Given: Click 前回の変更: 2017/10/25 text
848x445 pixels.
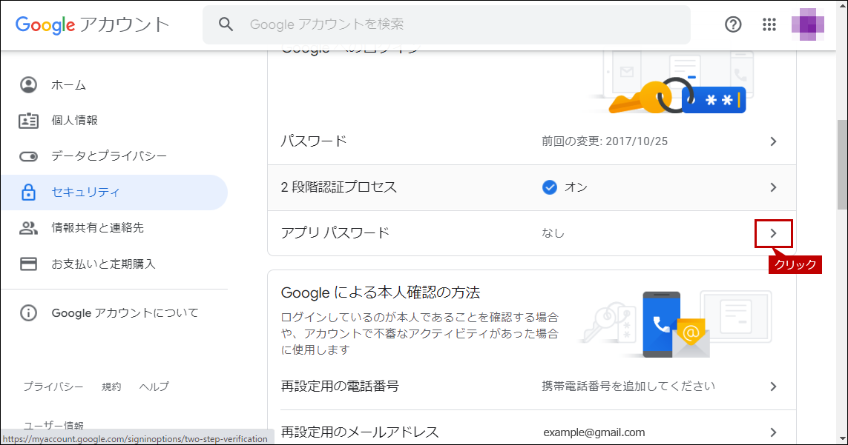Looking at the screenshot, I should pos(605,141).
